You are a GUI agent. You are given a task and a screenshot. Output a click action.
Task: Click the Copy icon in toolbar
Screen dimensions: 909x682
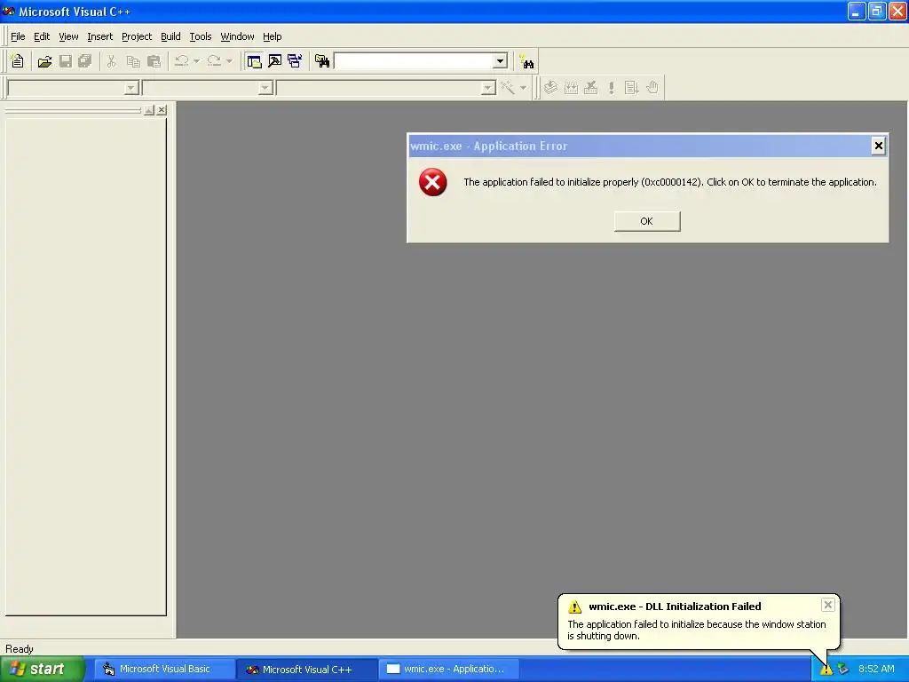pos(133,61)
